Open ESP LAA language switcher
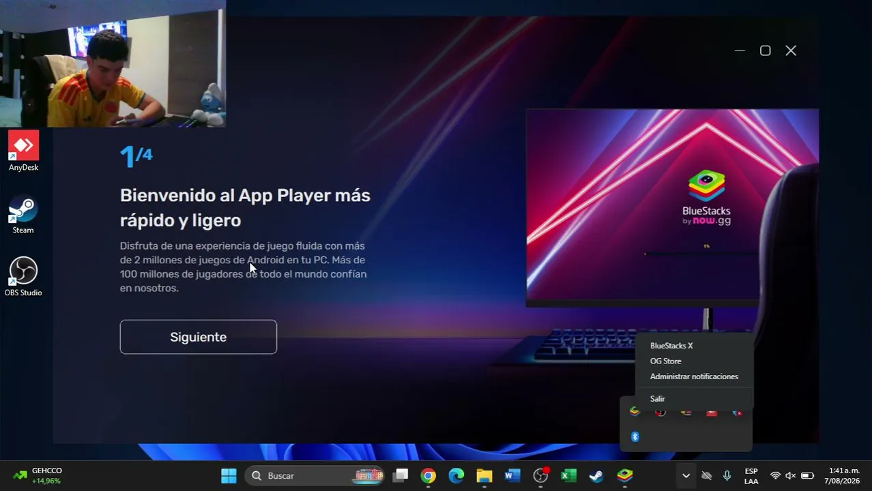 [751, 476]
